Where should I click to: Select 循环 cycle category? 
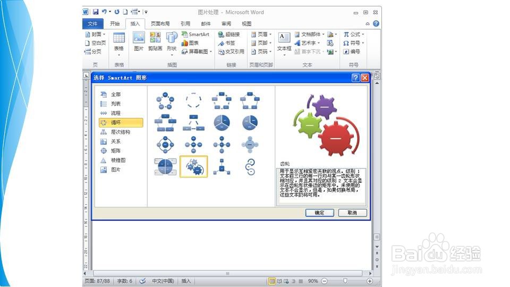point(121,123)
